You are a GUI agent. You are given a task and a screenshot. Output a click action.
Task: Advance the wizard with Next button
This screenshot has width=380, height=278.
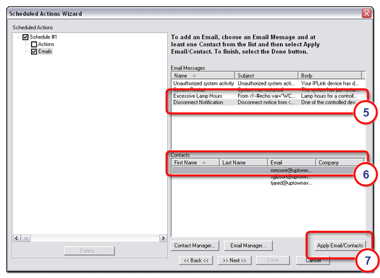click(x=236, y=260)
